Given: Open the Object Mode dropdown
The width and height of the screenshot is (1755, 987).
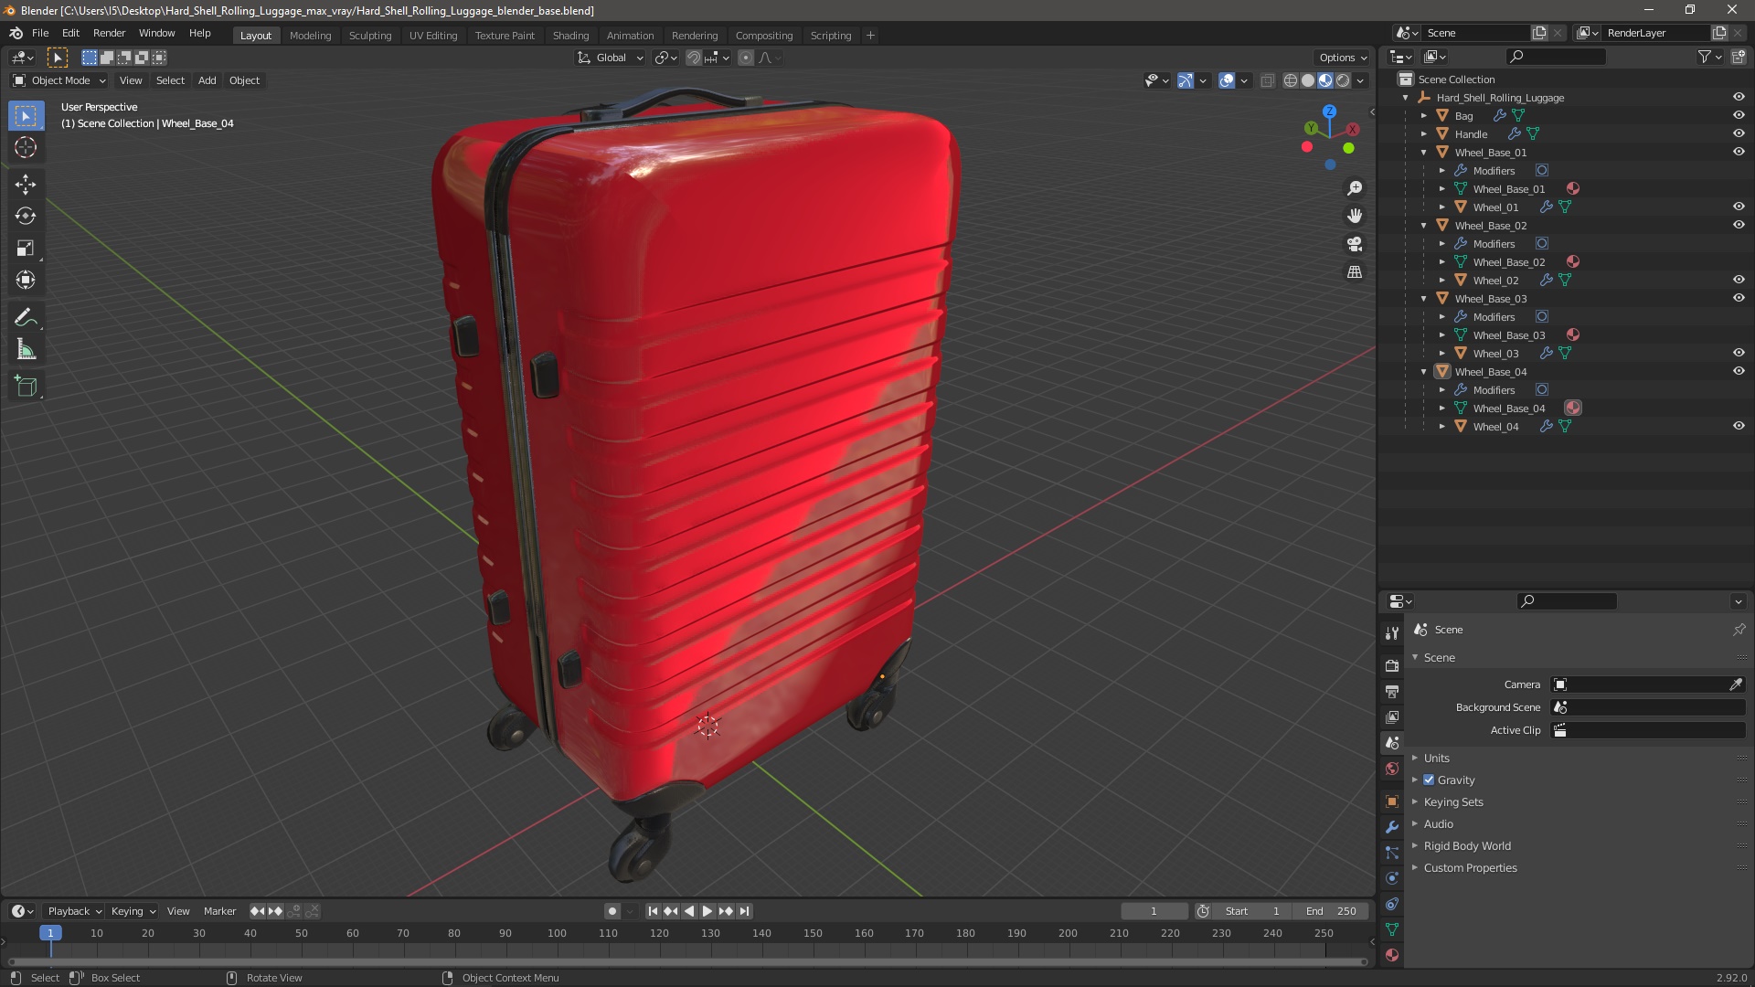Looking at the screenshot, I should (59, 80).
